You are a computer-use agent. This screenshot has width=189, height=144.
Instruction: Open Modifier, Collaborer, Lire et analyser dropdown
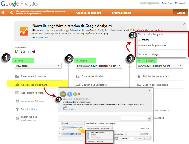[99, 128]
